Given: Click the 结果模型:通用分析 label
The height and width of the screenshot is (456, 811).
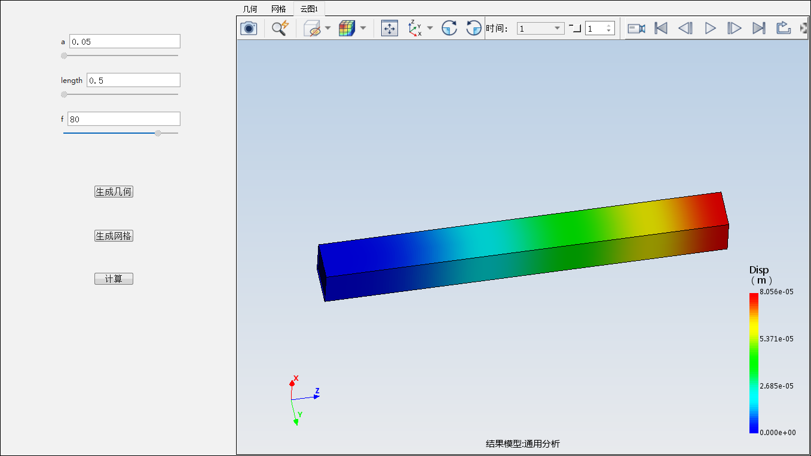Looking at the screenshot, I should [x=523, y=443].
